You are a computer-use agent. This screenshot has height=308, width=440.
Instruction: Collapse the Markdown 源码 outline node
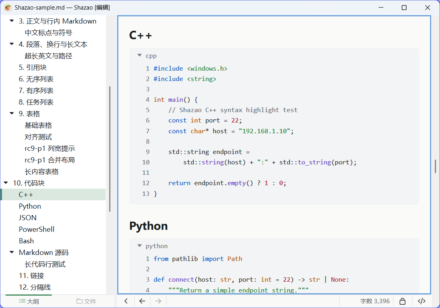[x=12, y=253]
